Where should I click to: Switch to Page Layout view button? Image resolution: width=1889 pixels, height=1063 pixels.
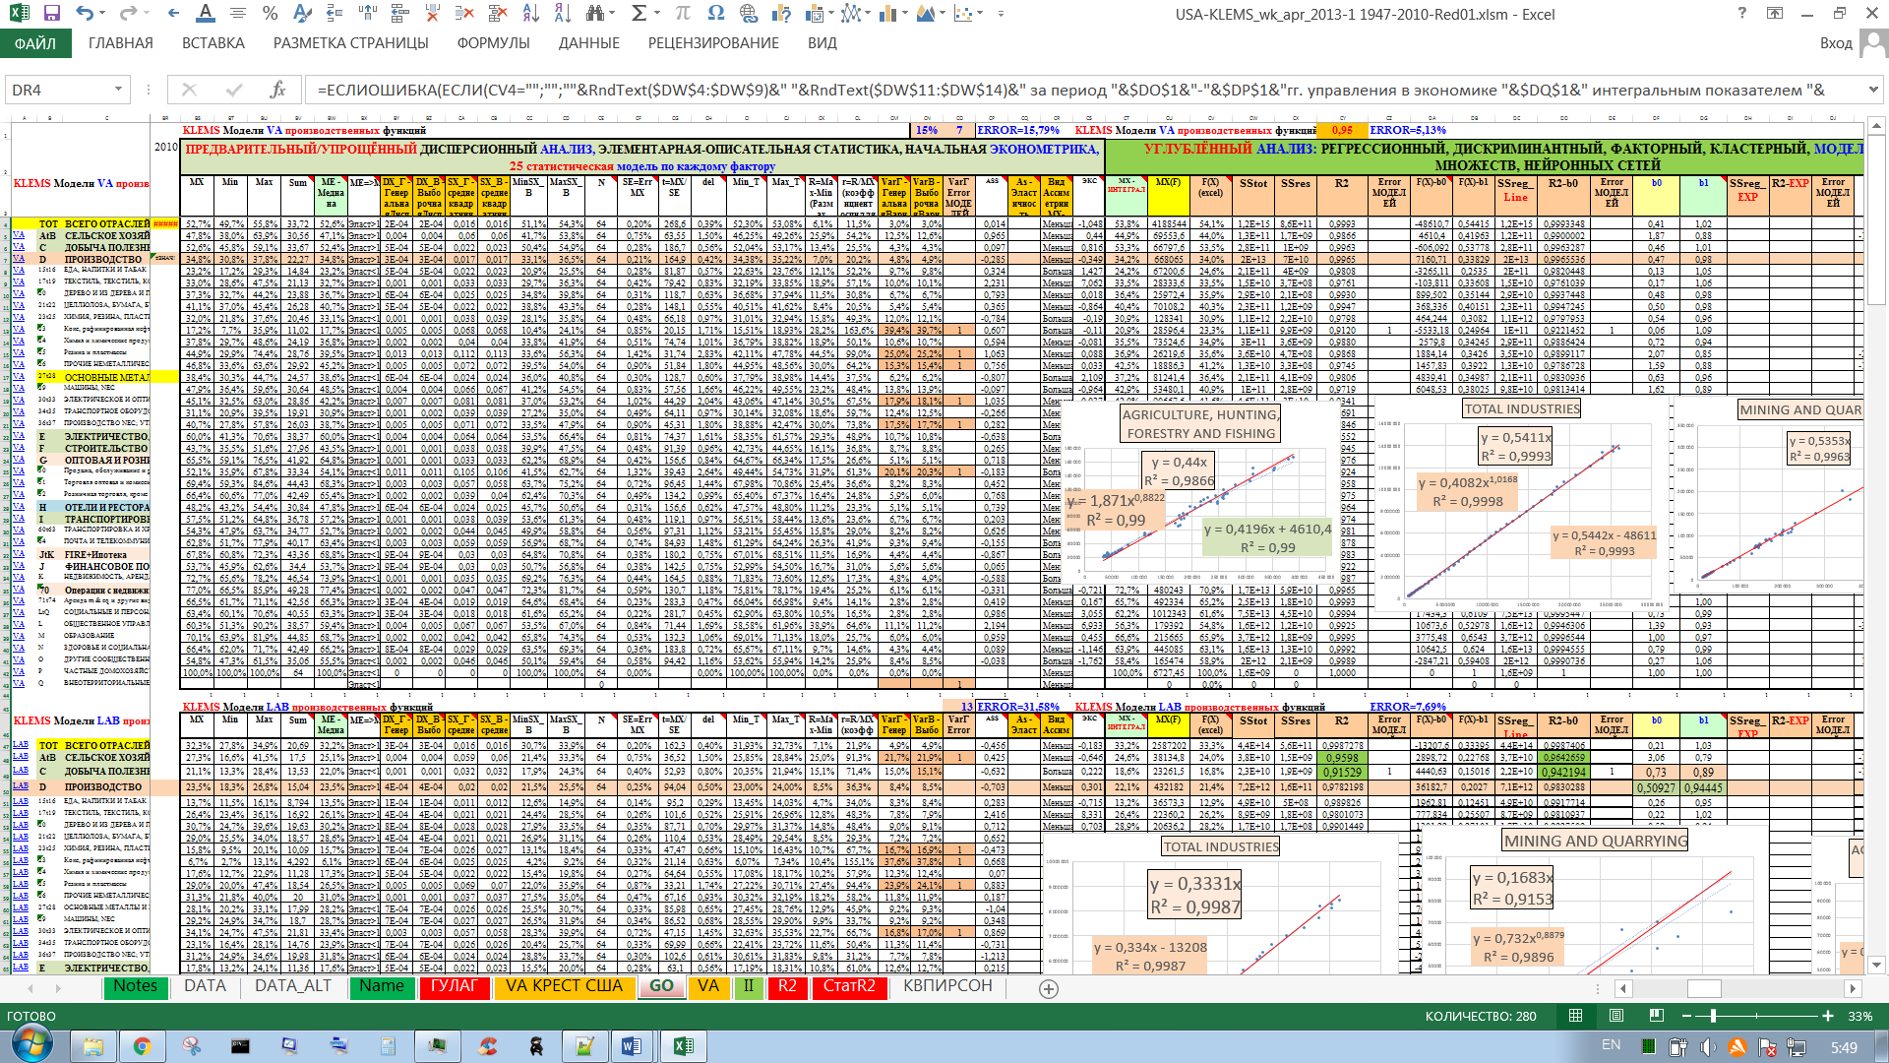click(x=1616, y=1016)
